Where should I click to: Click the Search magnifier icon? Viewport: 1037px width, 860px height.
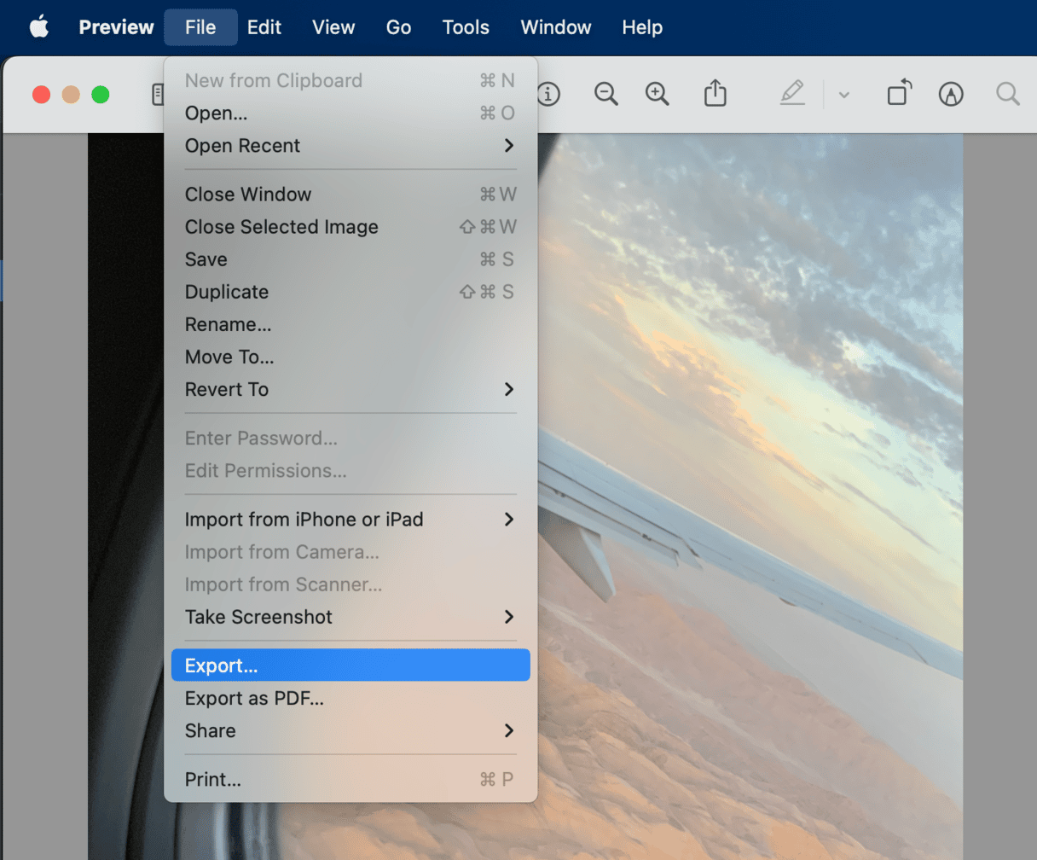pyautogui.click(x=1008, y=94)
